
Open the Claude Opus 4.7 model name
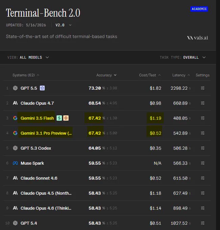[x=37, y=103]
